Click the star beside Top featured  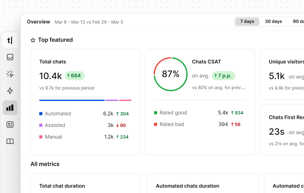(33, 40)
